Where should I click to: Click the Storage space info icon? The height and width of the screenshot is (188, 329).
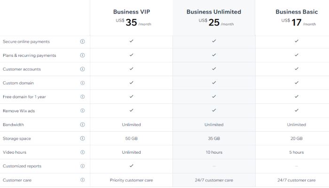click(x=83, y=139)
